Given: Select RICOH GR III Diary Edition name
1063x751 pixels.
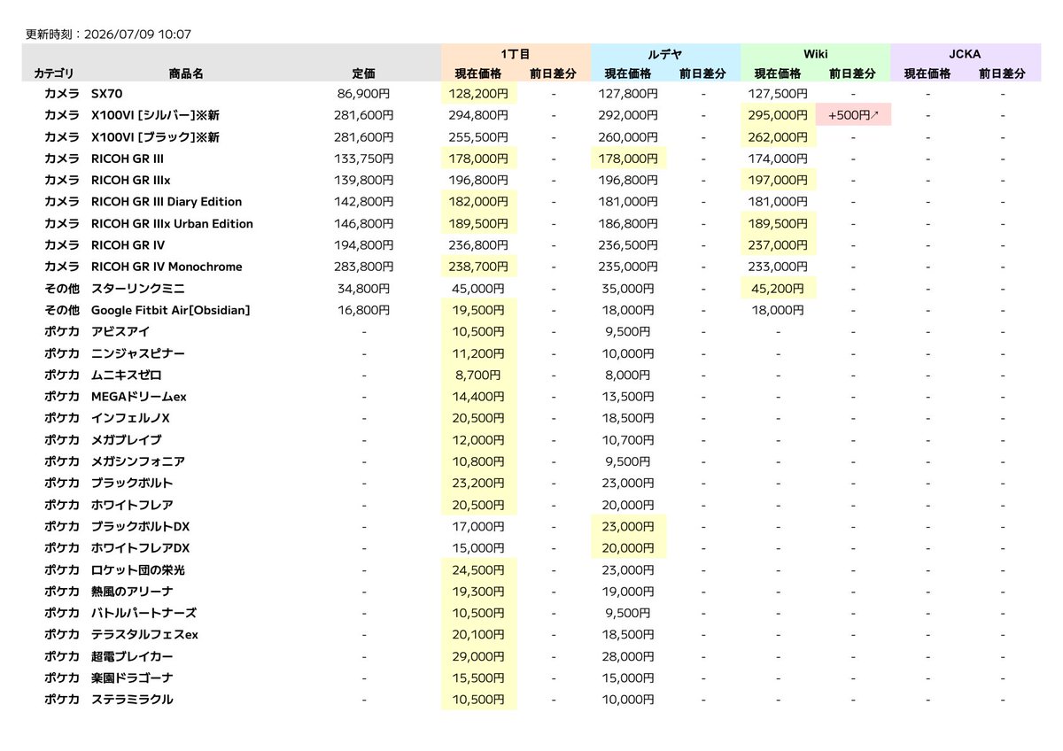Looking at the screenshot, I should click(166, 202).
